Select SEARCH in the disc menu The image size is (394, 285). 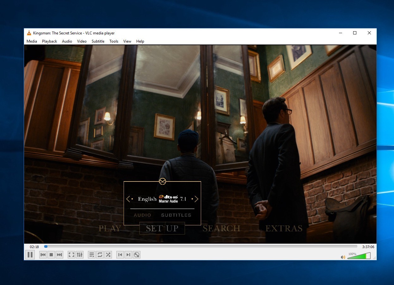point(221,228)
